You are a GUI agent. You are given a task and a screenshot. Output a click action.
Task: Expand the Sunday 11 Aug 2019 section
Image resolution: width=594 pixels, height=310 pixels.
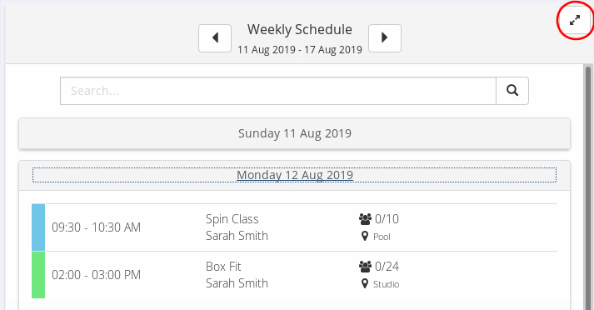[294, 133]
